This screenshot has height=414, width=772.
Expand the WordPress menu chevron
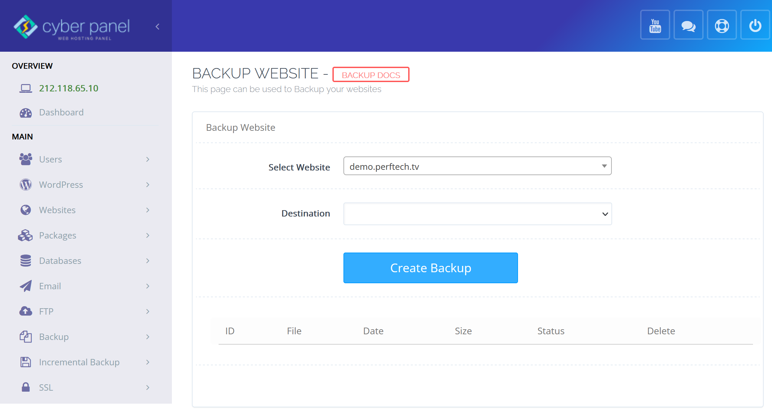pyautogui.click(x=148, y=185)
